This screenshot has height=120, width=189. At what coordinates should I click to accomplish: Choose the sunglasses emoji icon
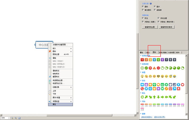[158, 76]
